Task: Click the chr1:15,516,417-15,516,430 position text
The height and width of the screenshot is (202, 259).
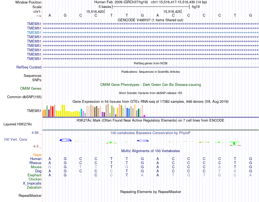Action: (179, 2)
